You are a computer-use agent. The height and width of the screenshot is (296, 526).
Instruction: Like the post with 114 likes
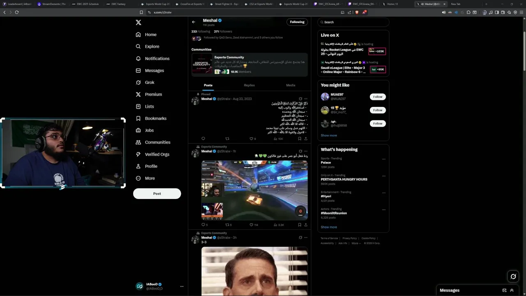tap(254, 225)
